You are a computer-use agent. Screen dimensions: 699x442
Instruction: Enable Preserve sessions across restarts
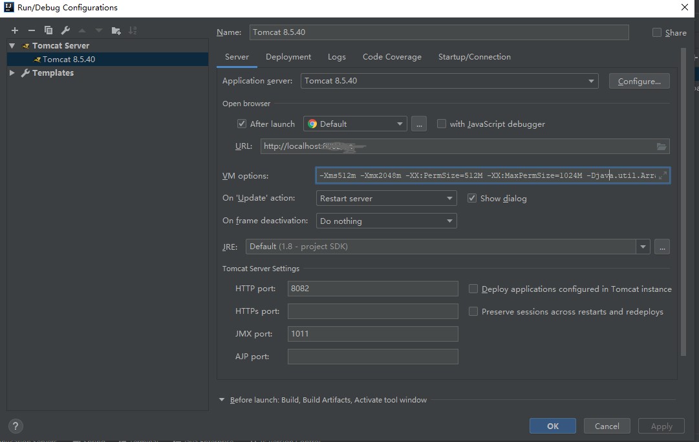pyautogui.click(x=473, y=311)
